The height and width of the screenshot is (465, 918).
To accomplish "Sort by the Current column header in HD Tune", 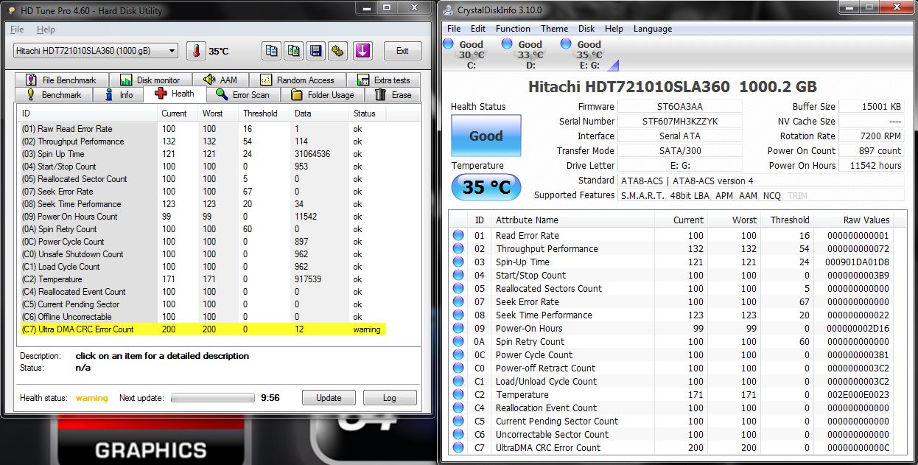I will (178, 113).
